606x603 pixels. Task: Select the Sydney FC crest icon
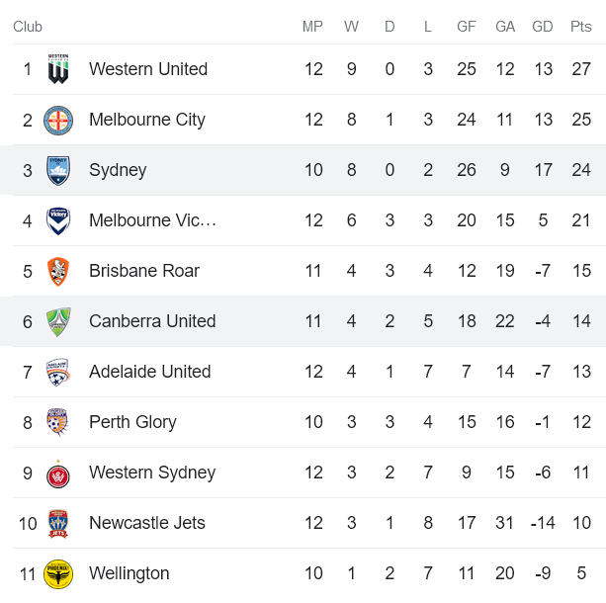58,170
